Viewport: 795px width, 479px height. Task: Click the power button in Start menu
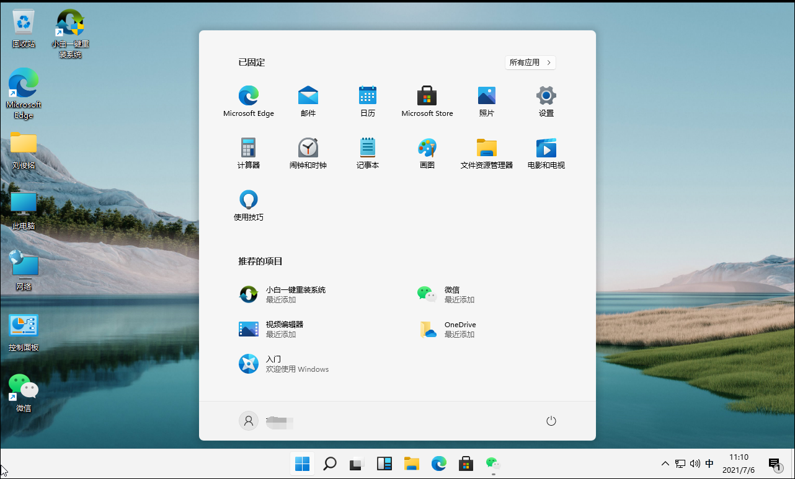click(x=551, y=421)
